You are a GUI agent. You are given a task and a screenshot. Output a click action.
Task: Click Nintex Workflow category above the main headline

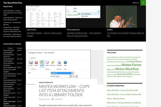pos(46,82)
